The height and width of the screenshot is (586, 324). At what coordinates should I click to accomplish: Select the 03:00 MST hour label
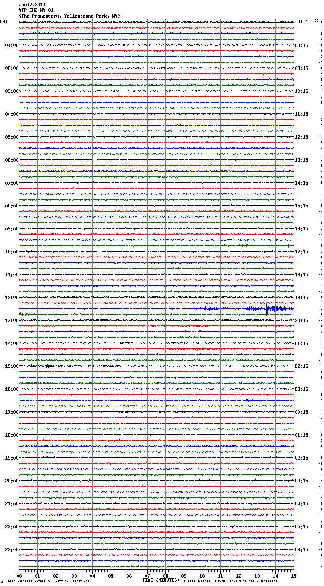pyautogui.click(x=12, y=91)
